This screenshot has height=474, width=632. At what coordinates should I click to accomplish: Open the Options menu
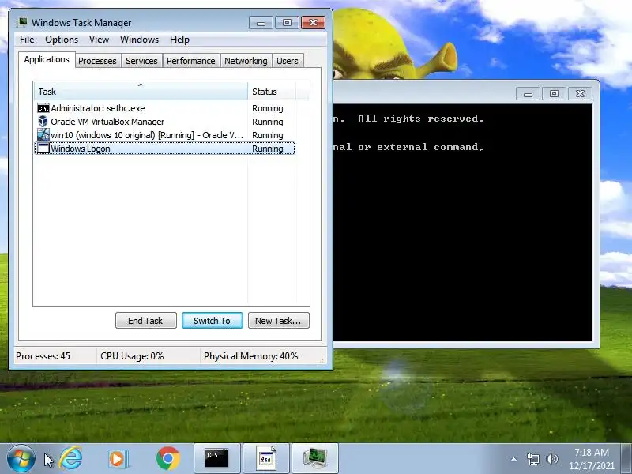tap(62, 39)
